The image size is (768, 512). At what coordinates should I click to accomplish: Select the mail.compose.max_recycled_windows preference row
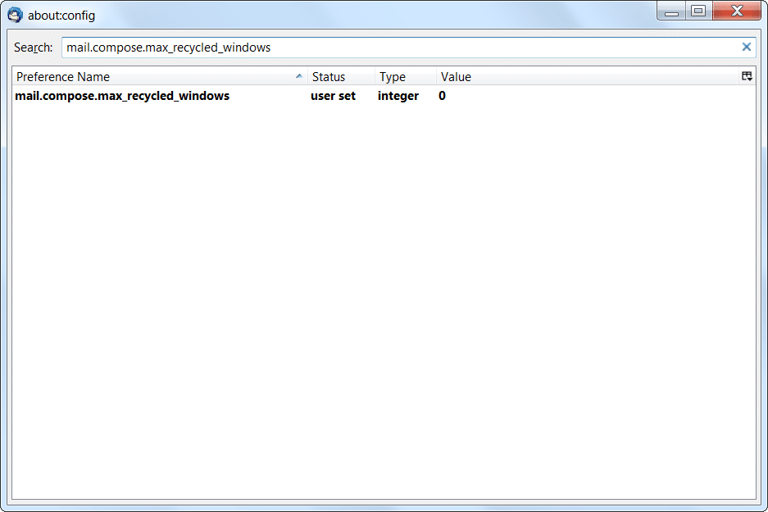(122, 96)
